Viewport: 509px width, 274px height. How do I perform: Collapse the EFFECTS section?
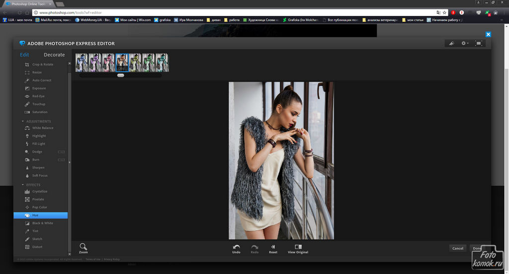coord(23,185)
